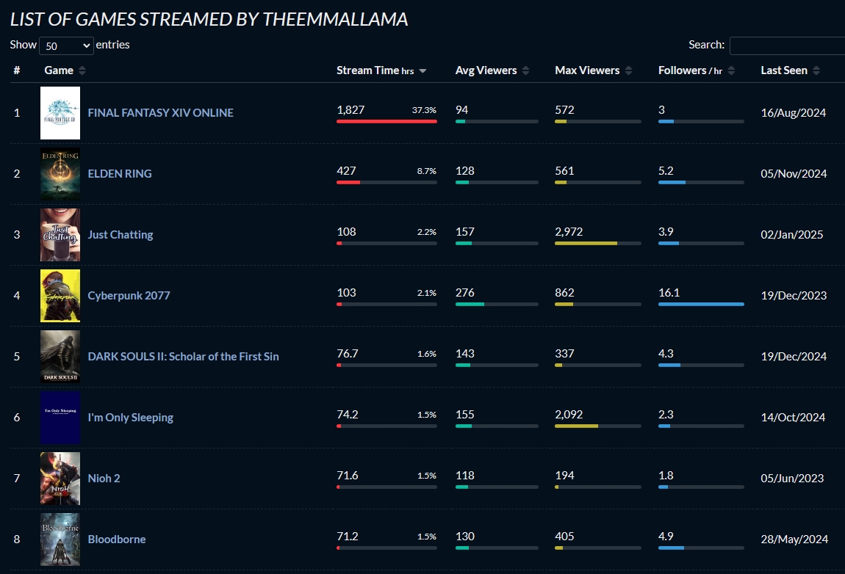Screen dimensions: 845x574
Task: Click Bloodborne cover thumbnail
Action: click(x=60, y=539)
